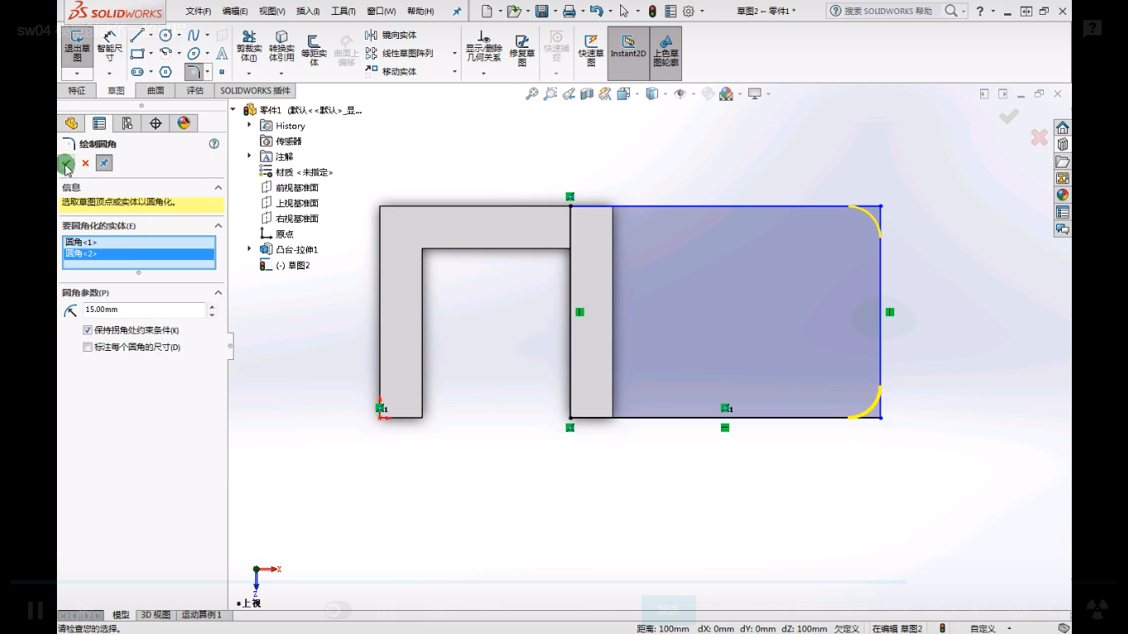Image resolution: width=1128 pixels, height=634 pixels.
Task: Select the Point sketch tool
Action: coord(222,72)
